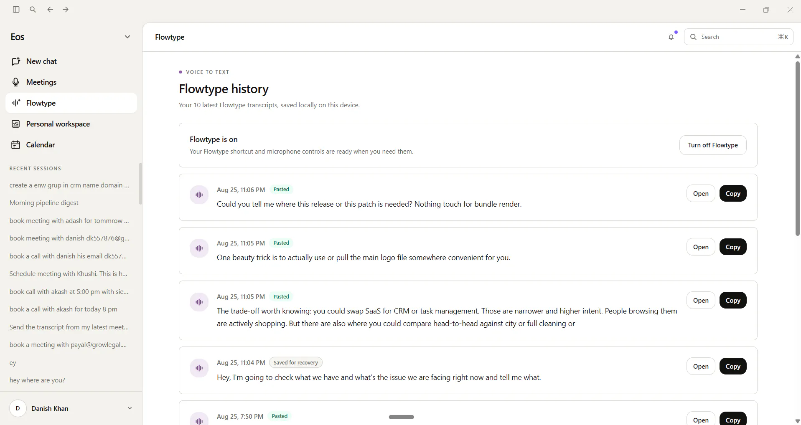Click the New chat compose icon
Viewport: 801px width, 425px height.
(x=16, y=61)
